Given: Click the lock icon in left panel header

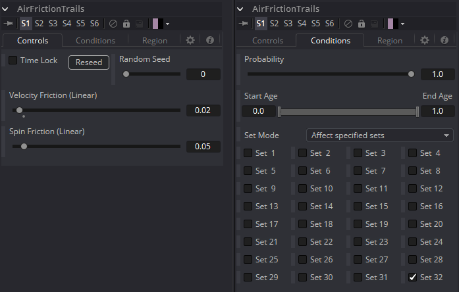Looking at the screenshot, I should pos(126,24).
